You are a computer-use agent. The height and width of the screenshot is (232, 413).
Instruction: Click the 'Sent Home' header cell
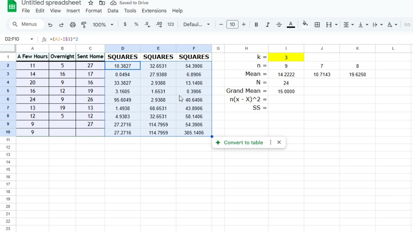click(x=90, y=57)
